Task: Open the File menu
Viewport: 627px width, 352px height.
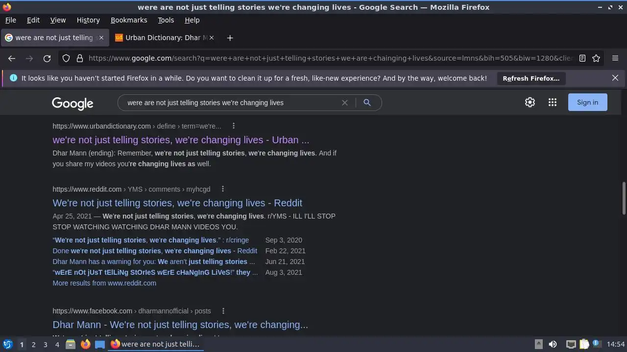Action: (10, 20)
